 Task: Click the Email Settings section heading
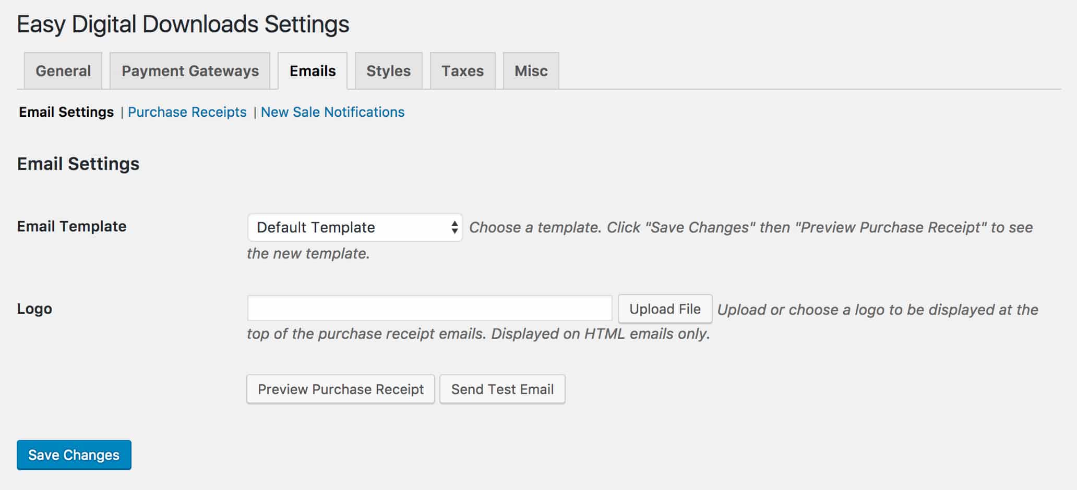(x=78, y=164)
